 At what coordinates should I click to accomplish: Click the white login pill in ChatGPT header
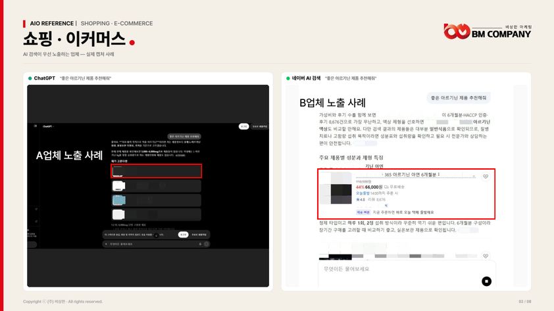coord(244,126)
